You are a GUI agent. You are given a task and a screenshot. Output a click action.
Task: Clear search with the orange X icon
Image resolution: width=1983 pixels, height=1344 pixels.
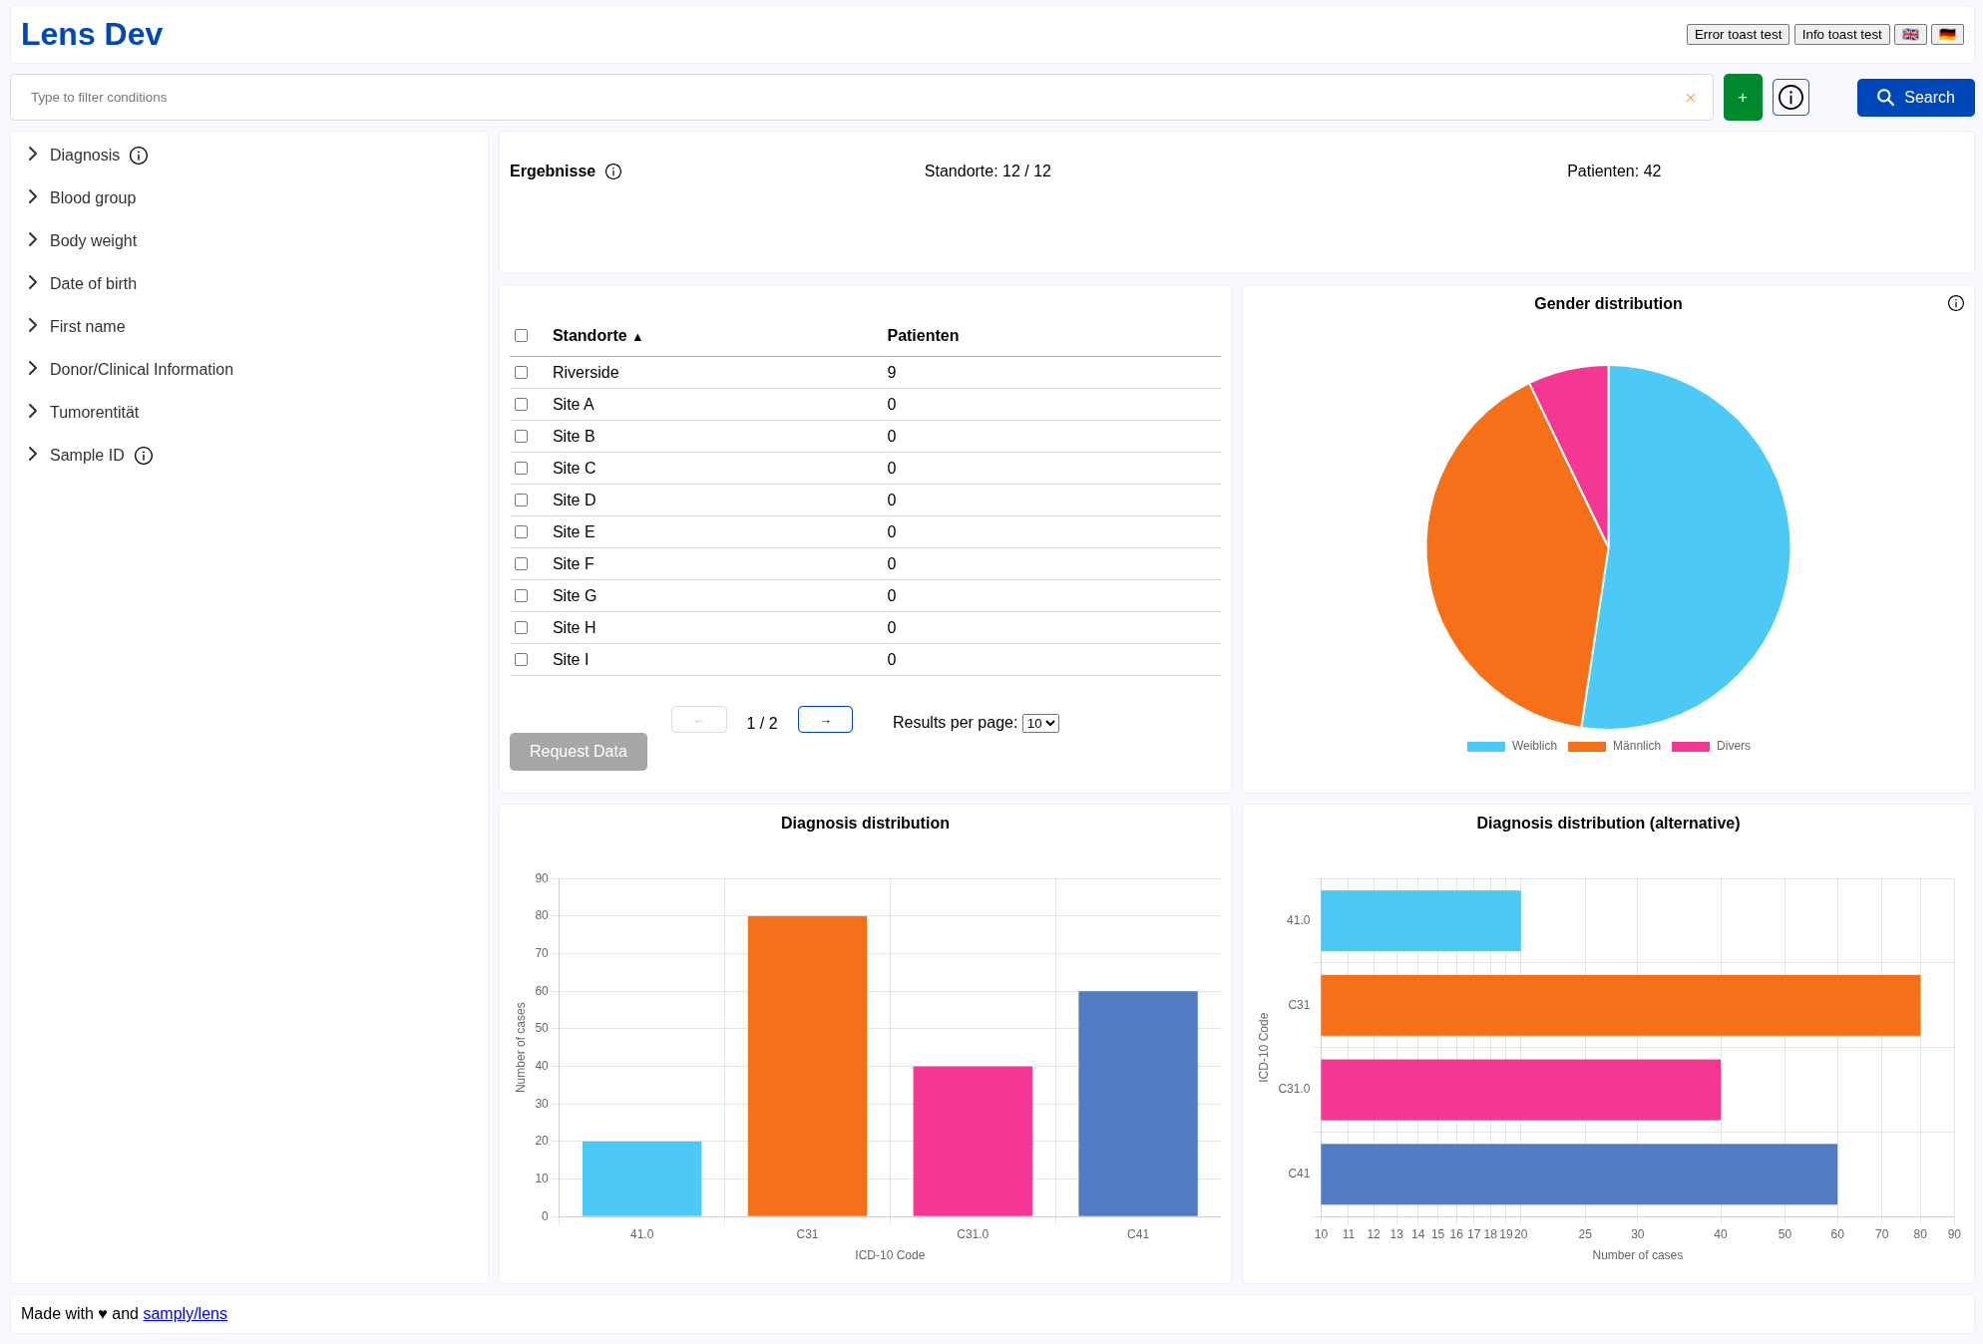tap(1691, 98)
